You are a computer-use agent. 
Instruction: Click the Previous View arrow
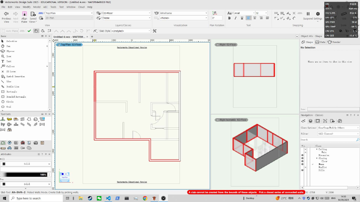coord(6,14)
